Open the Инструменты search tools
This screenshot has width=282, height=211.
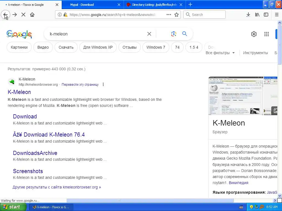click(x=255, y=53)
